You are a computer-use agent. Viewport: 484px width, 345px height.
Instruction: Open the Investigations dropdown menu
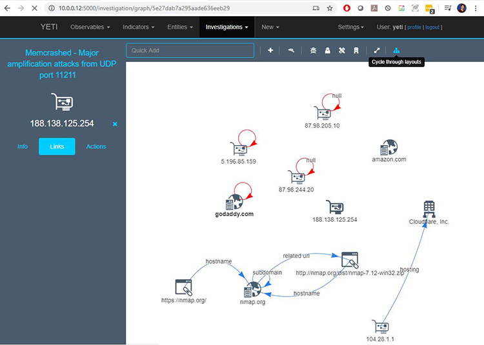click(x=227, y=27)
